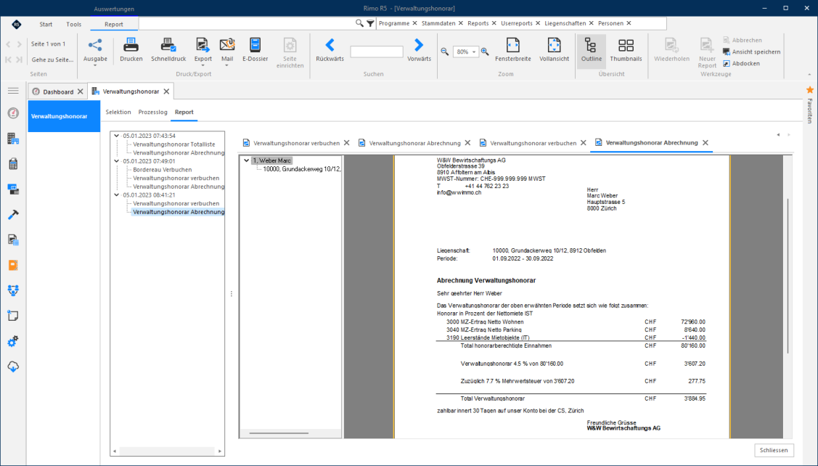Viewport: 818px width, 466px height.
Task: Collapse the 05.01.2023 08:41:21 tree node
Action: [x=116, y=195]
